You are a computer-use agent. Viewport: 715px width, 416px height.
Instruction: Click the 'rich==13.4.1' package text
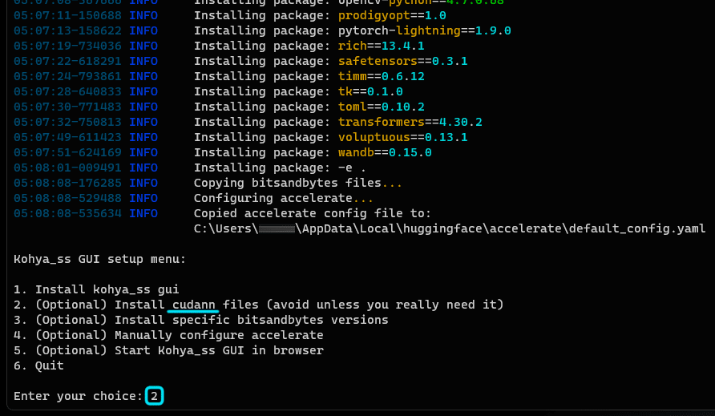(382, 46)
